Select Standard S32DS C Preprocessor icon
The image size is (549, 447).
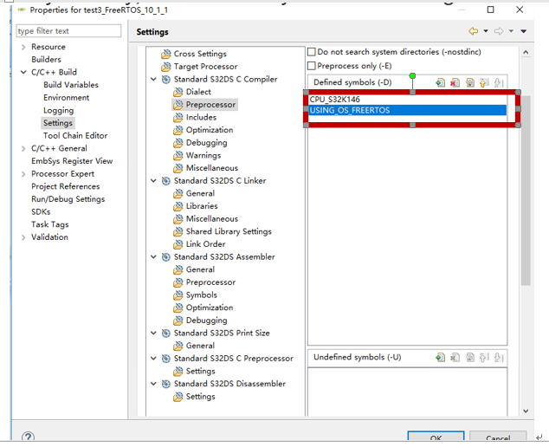tap(166, 359)
